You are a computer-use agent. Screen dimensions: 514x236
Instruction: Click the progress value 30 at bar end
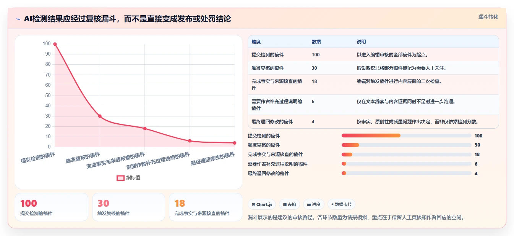477,145
